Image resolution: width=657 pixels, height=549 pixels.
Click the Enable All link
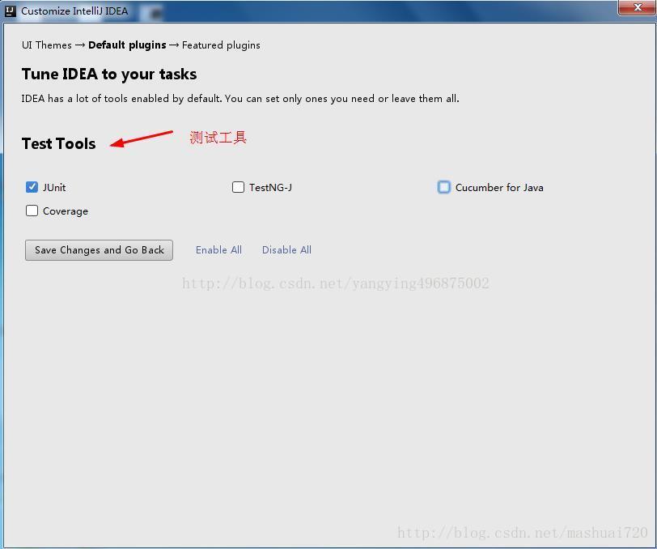[x=218, y=249]
